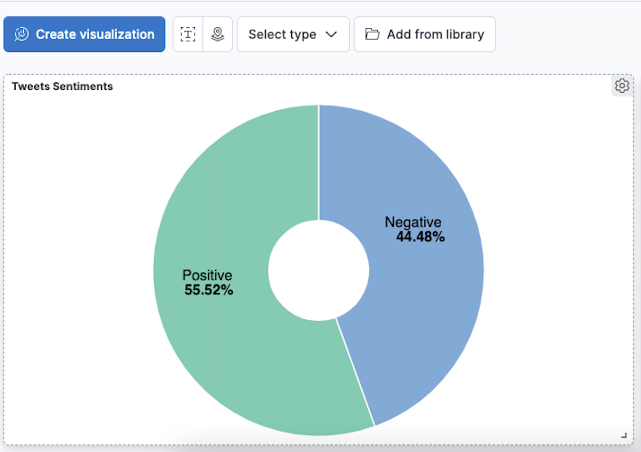Collapse the Select type visualization picker
Image resolution: width=641 pixels, height=452 pixels.
[293, 34]
